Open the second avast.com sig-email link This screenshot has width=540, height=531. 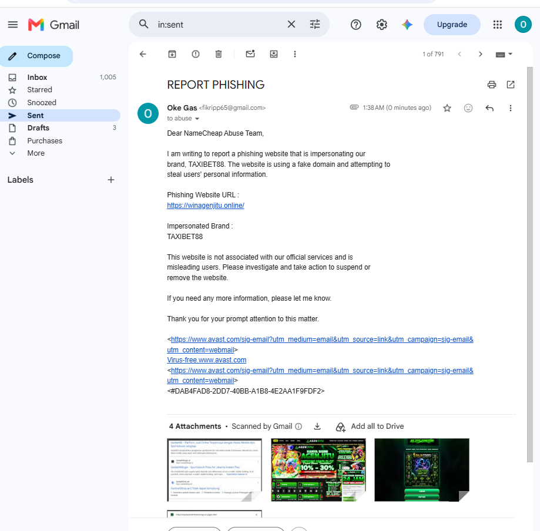coord(320,376)
